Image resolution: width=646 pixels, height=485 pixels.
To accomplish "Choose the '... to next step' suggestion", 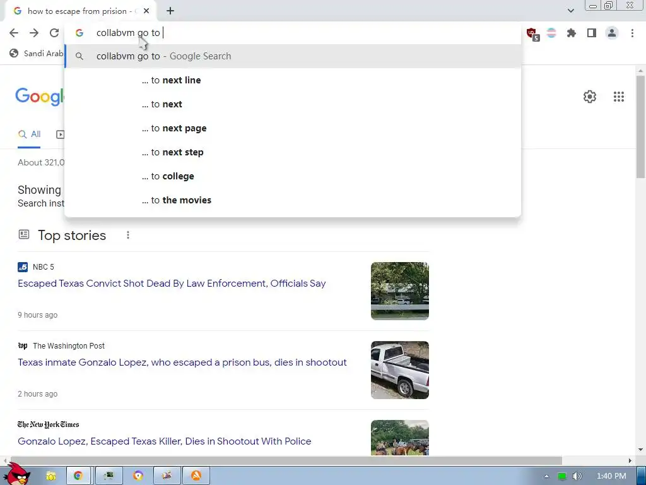I will (x=293, y=152).
